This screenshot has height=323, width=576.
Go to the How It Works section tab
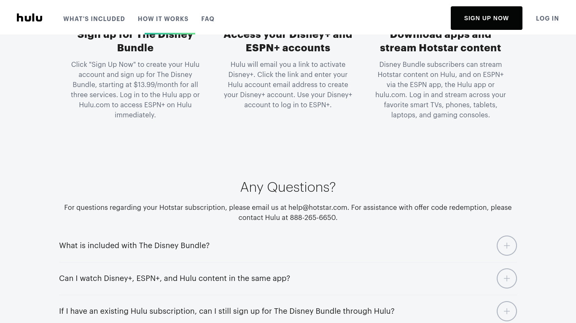[163, 19]
